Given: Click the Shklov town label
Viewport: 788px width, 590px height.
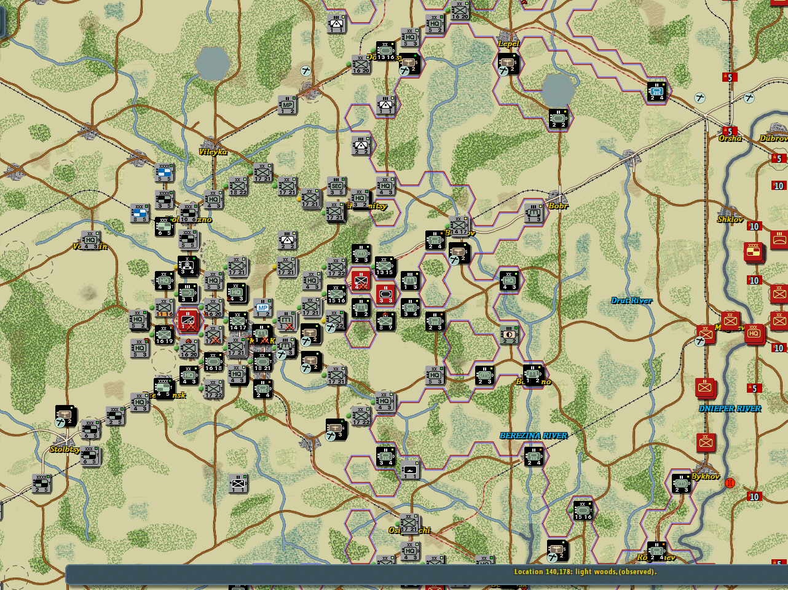Looking at the screenshot, I should coord(730,219).
